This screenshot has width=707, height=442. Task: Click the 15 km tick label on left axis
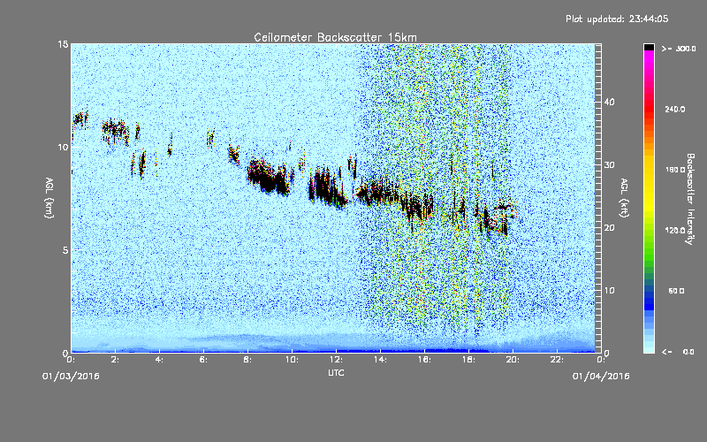coord(63,44)
